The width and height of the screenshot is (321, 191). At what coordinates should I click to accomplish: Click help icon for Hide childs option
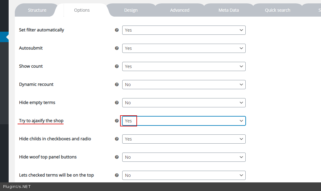tap(117, 139)
